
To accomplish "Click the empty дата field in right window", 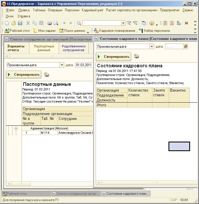I will (x=174, y=47).
